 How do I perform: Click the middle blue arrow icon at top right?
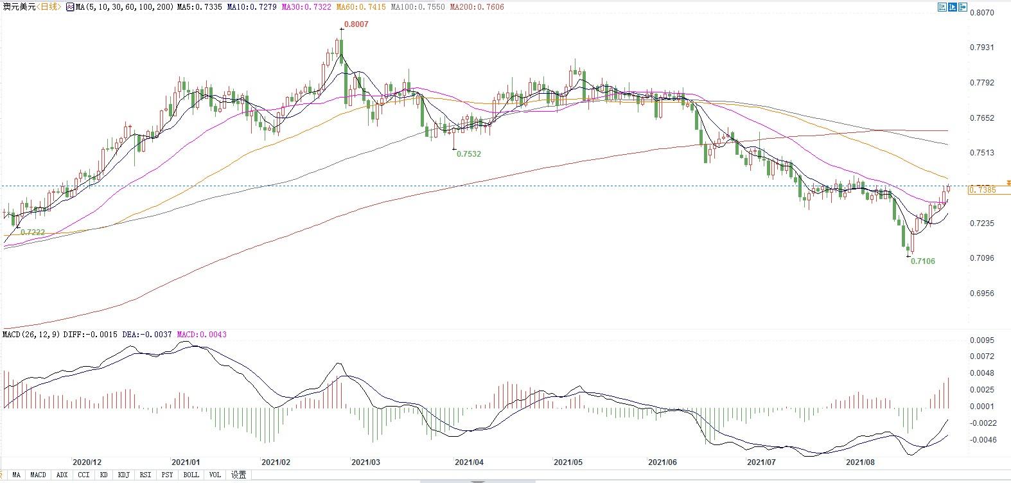[x=953, y=7]
